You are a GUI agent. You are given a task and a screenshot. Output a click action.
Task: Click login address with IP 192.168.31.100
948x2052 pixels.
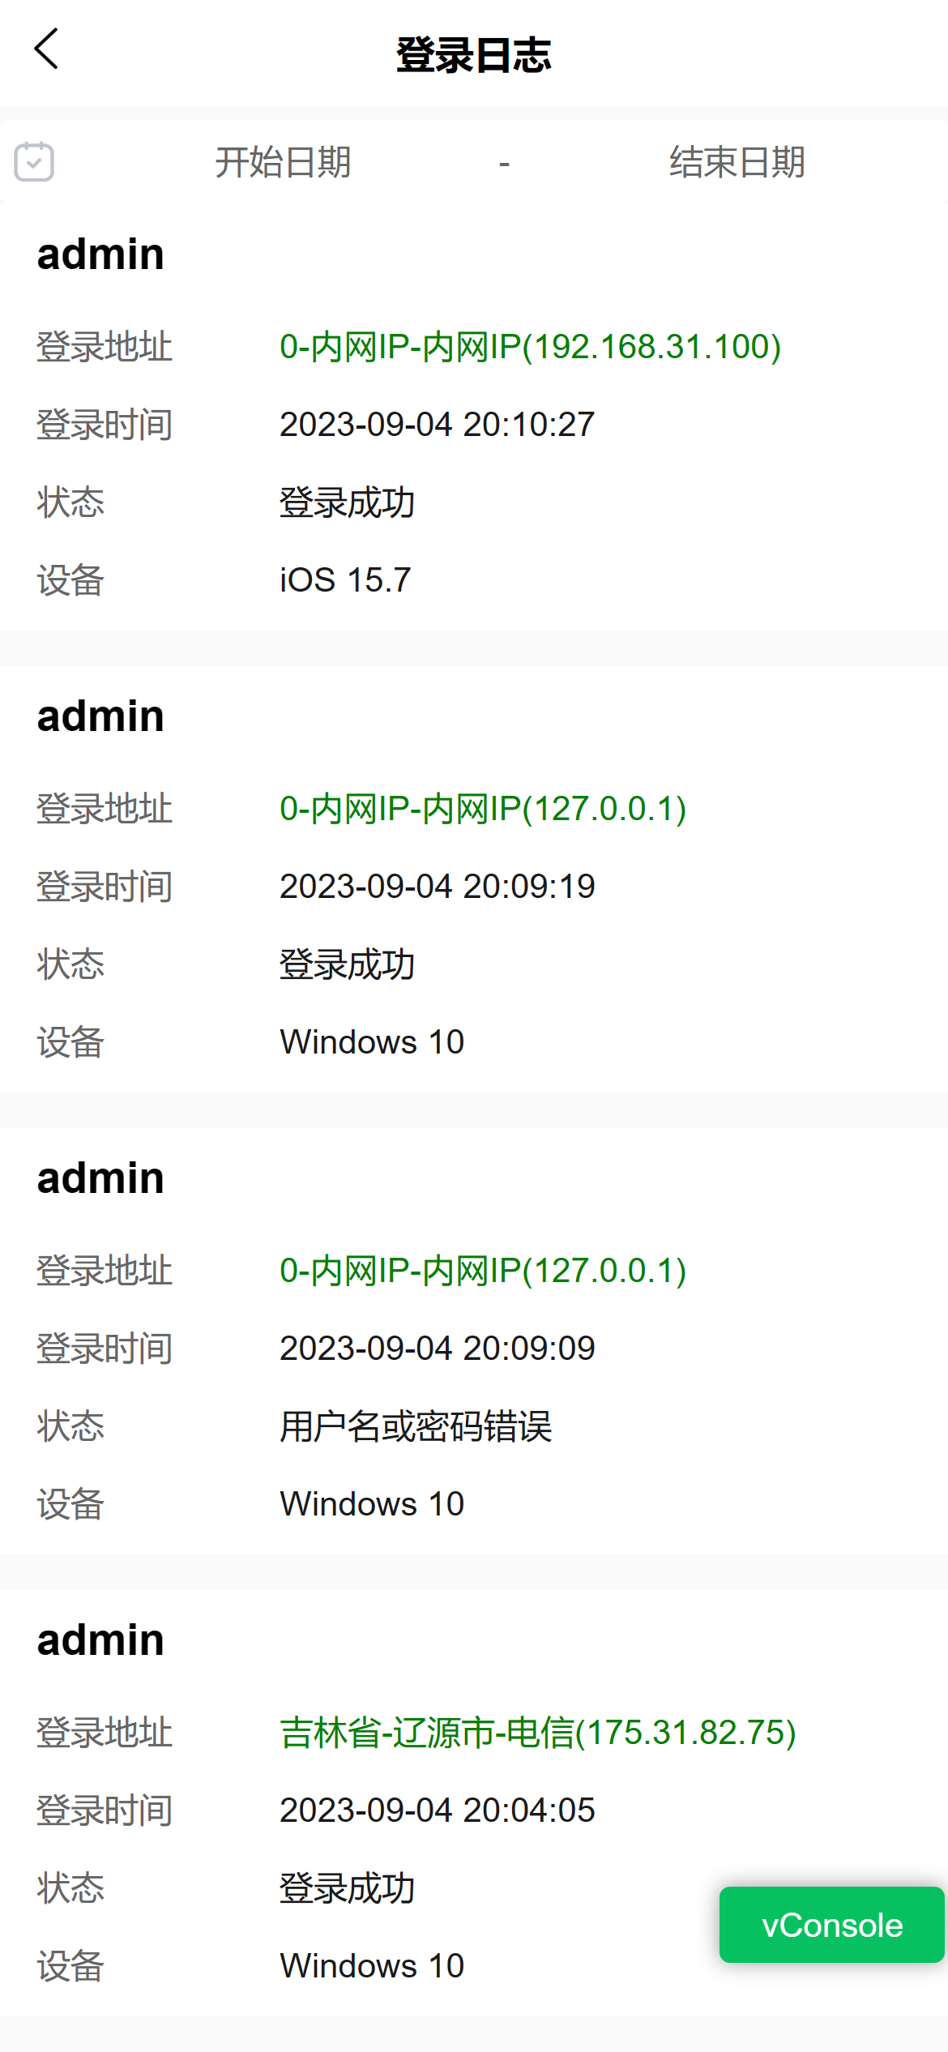click(x=530, y=347)
